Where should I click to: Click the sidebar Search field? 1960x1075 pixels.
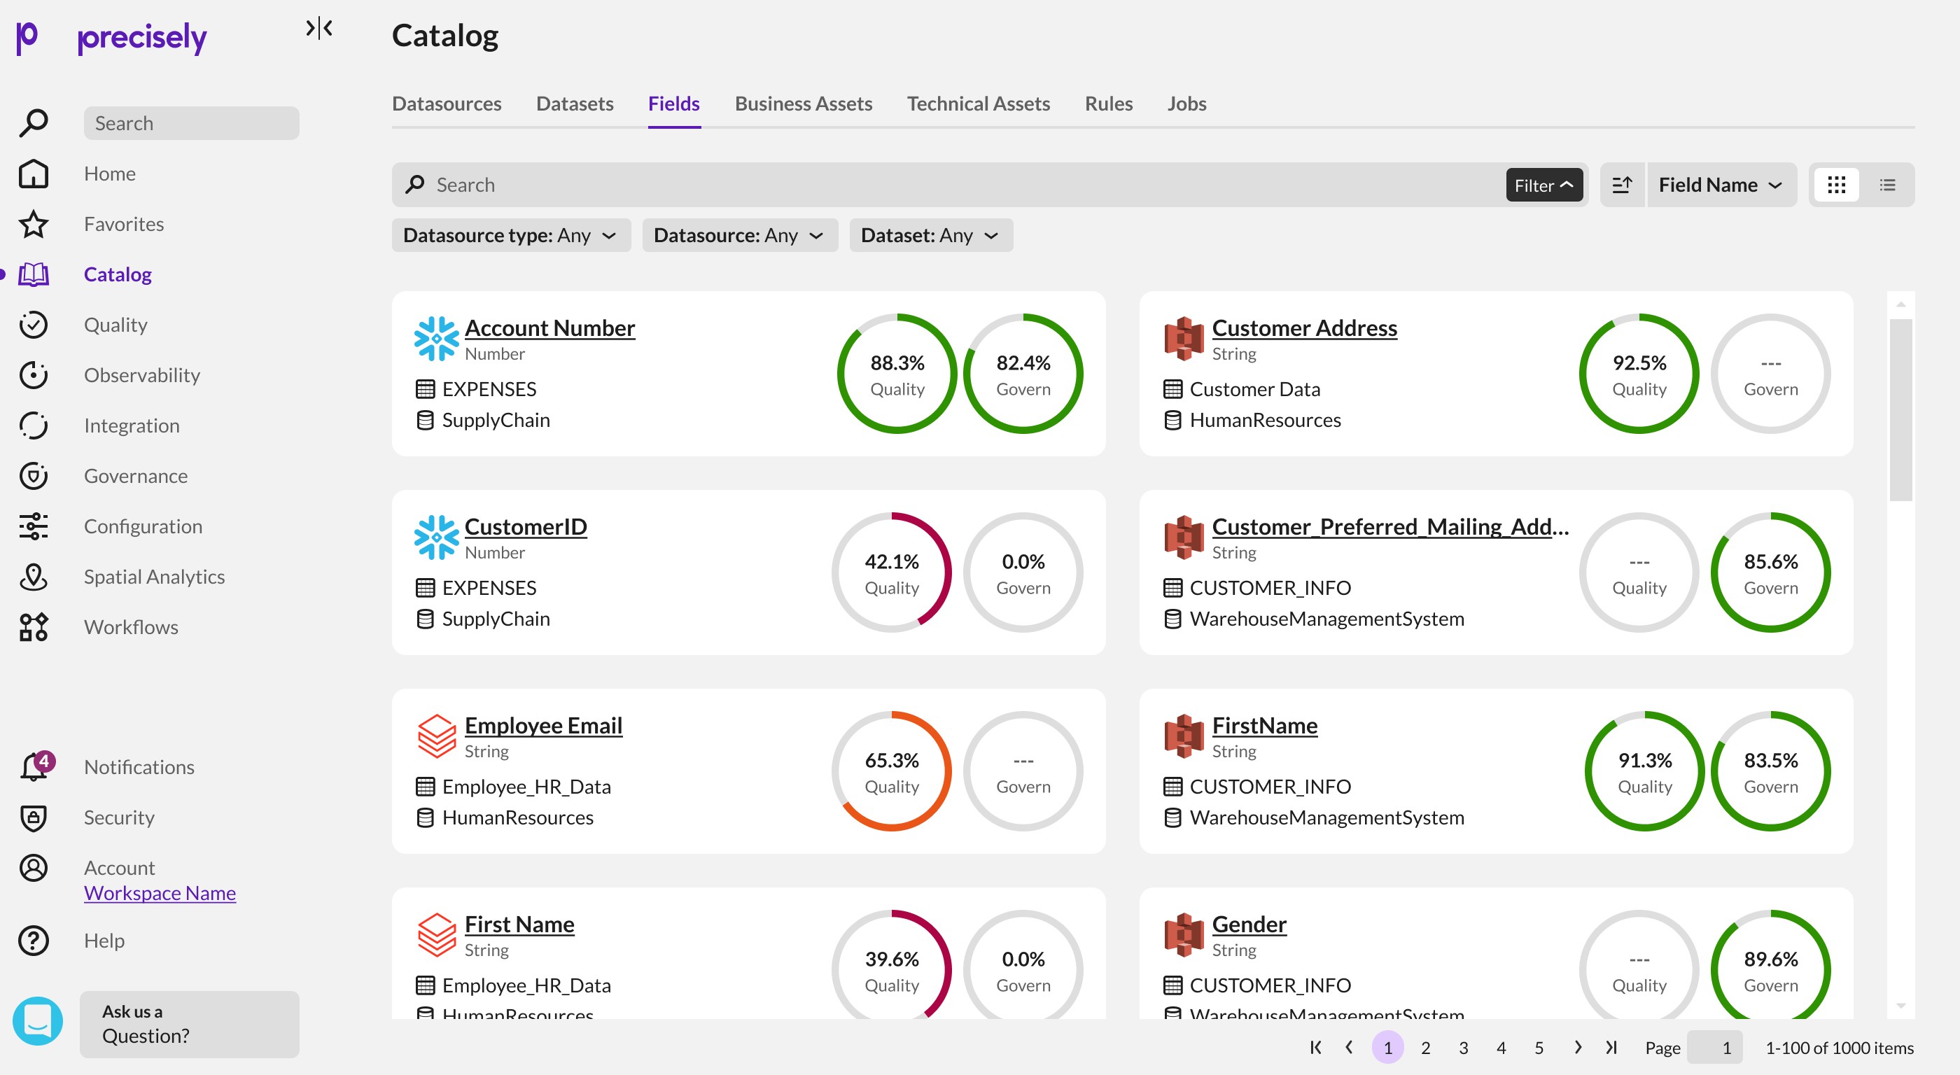point(192,123)
